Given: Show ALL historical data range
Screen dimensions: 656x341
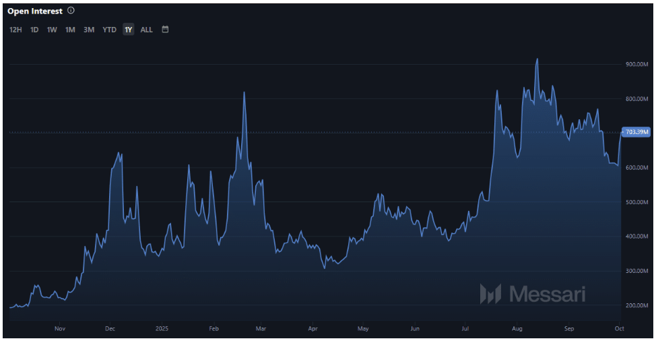Looking at the screenshot, I should point(146,30).
